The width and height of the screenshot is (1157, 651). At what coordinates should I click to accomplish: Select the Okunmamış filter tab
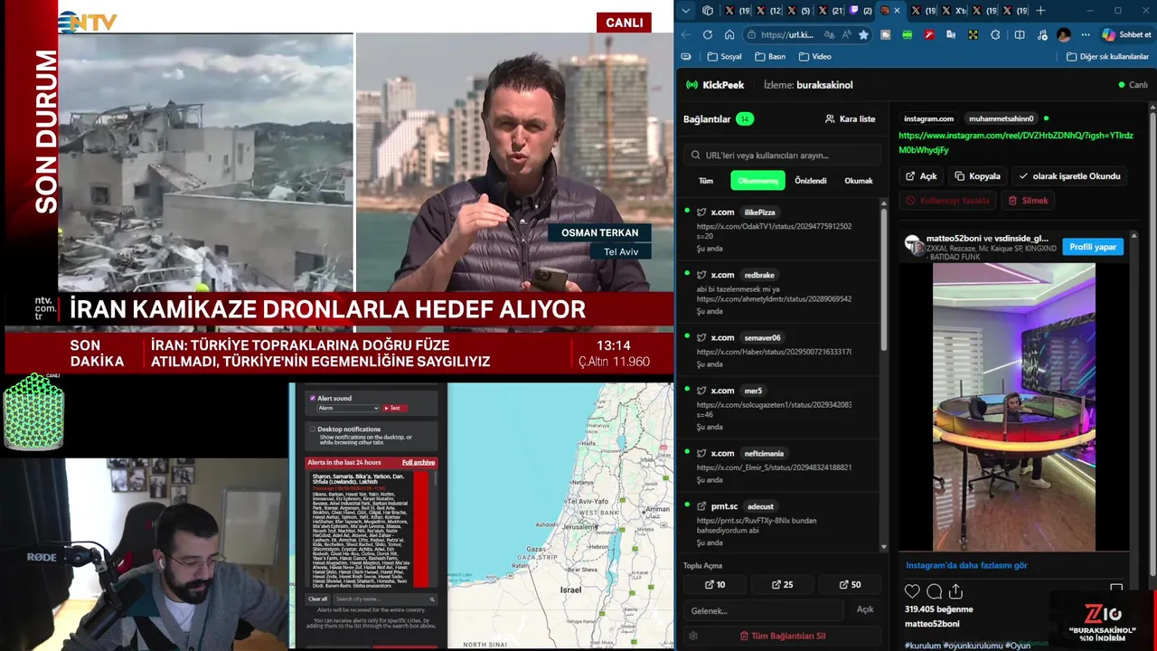pos(757,180)
